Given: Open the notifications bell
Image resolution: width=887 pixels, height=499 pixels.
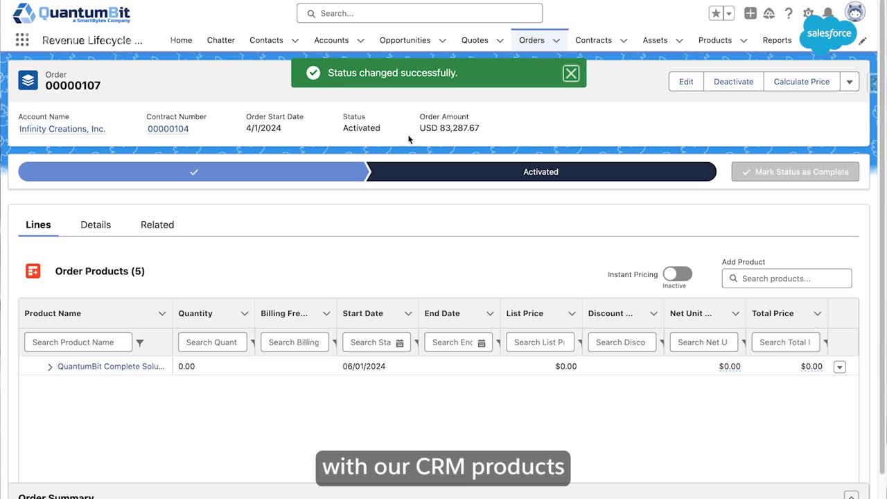Looking at the screenshot, I should point(827,13).
